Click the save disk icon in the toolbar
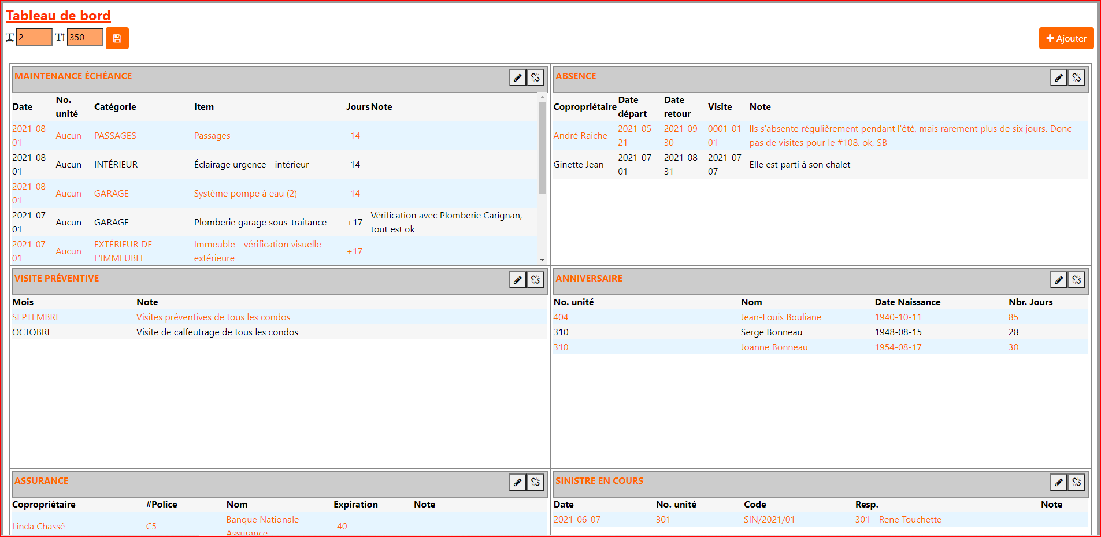 [117, 38]
